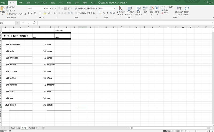Toggle Italic formatting
The image size is (214, 132).
coord(32,13)
